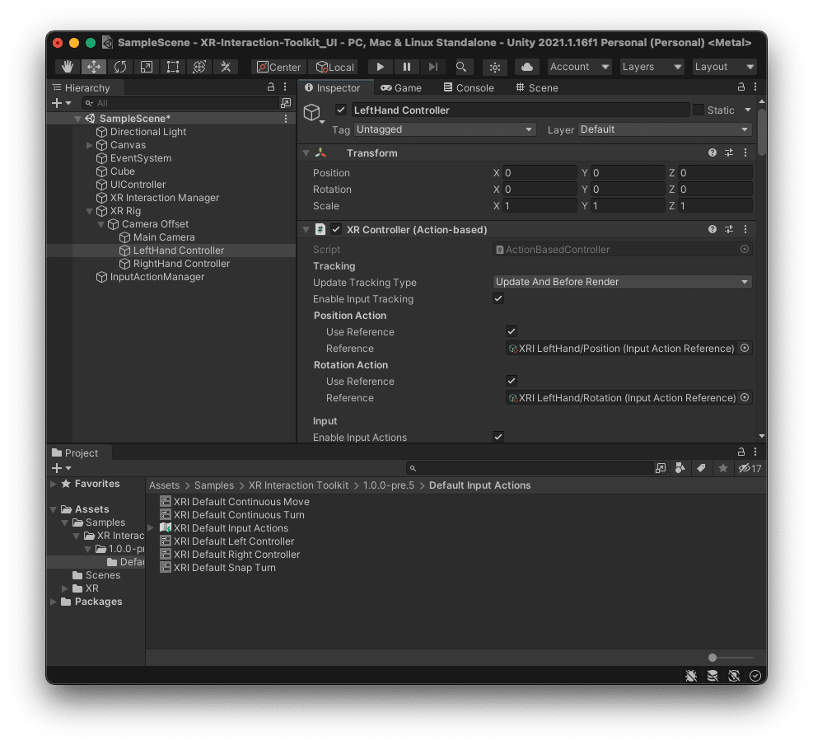This screenshot has height=745, width=813.
Task: Open the Tag dropdown
Action: (444, 129)
